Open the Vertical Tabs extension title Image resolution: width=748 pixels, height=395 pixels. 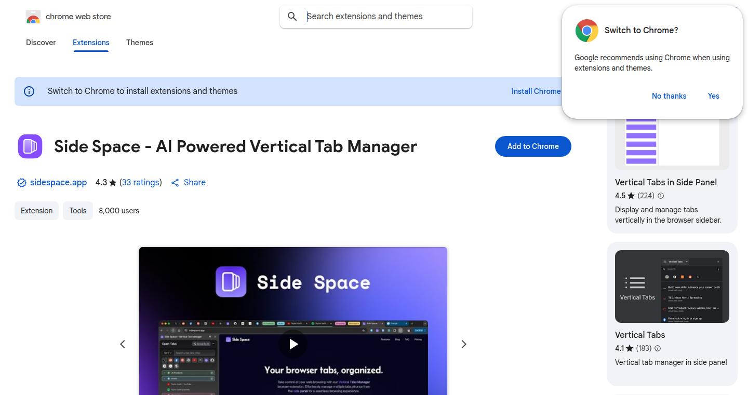[640, 335]
